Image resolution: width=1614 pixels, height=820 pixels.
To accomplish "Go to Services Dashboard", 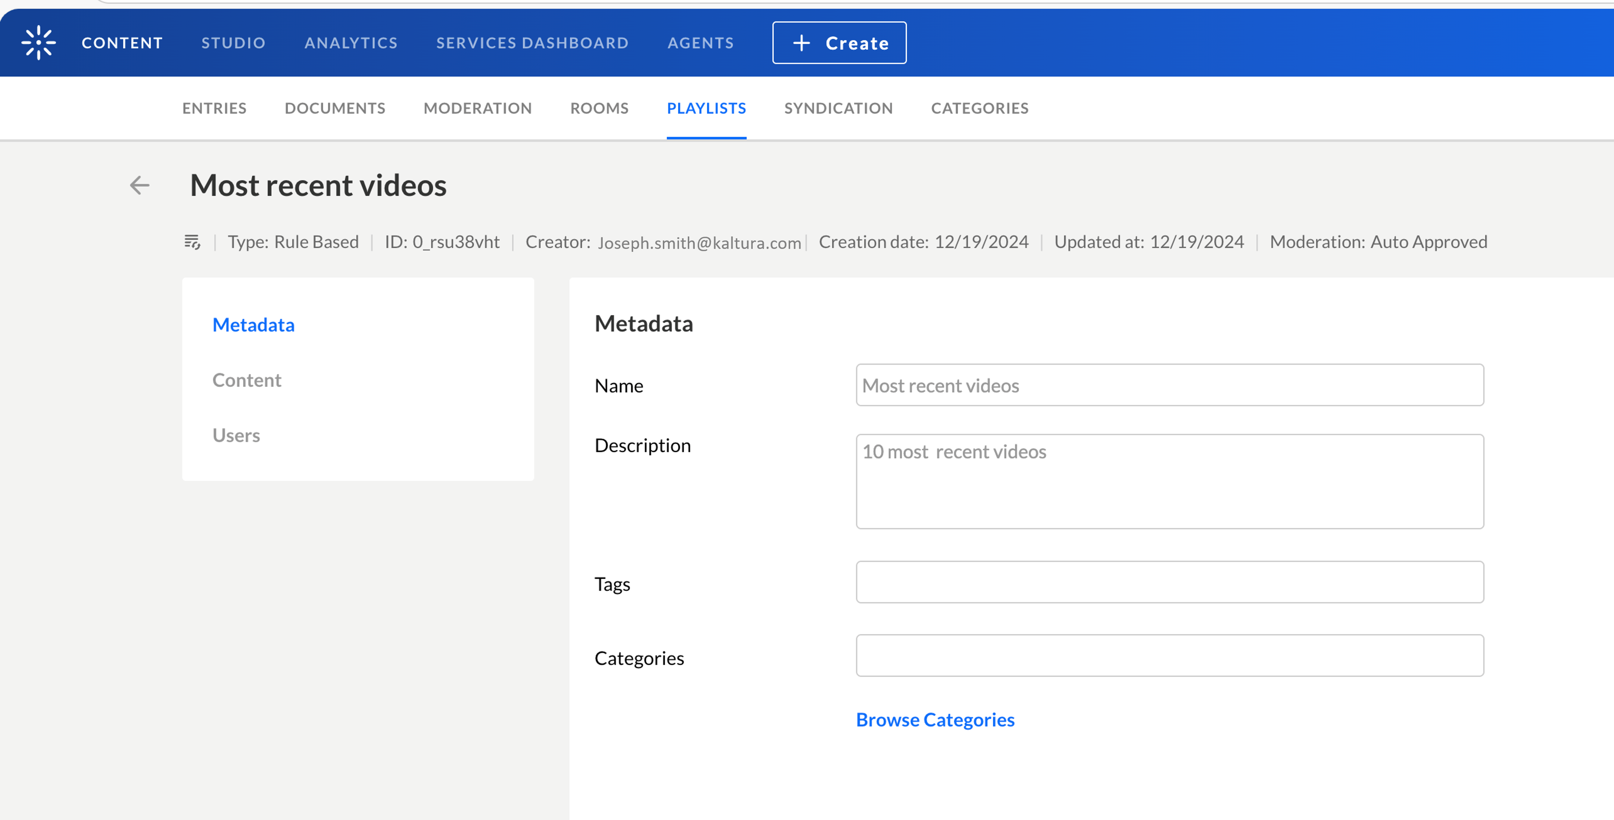I will [x=532, y=43].
